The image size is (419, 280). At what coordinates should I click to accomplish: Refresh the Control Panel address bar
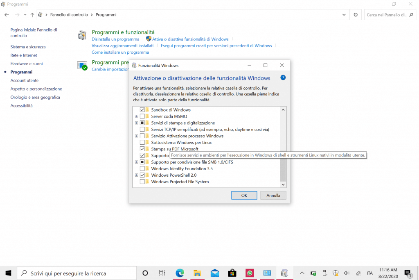pyautogui.click(x=356, y=15)
